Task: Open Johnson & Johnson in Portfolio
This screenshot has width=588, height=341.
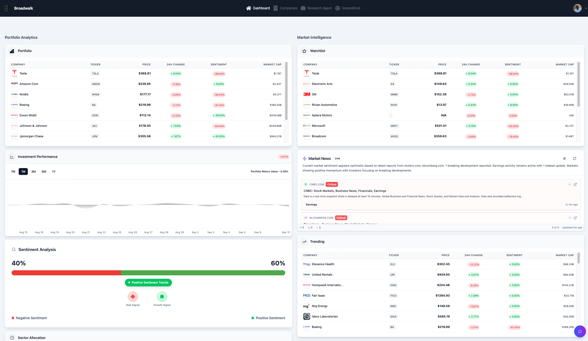Action: (146, 126)
